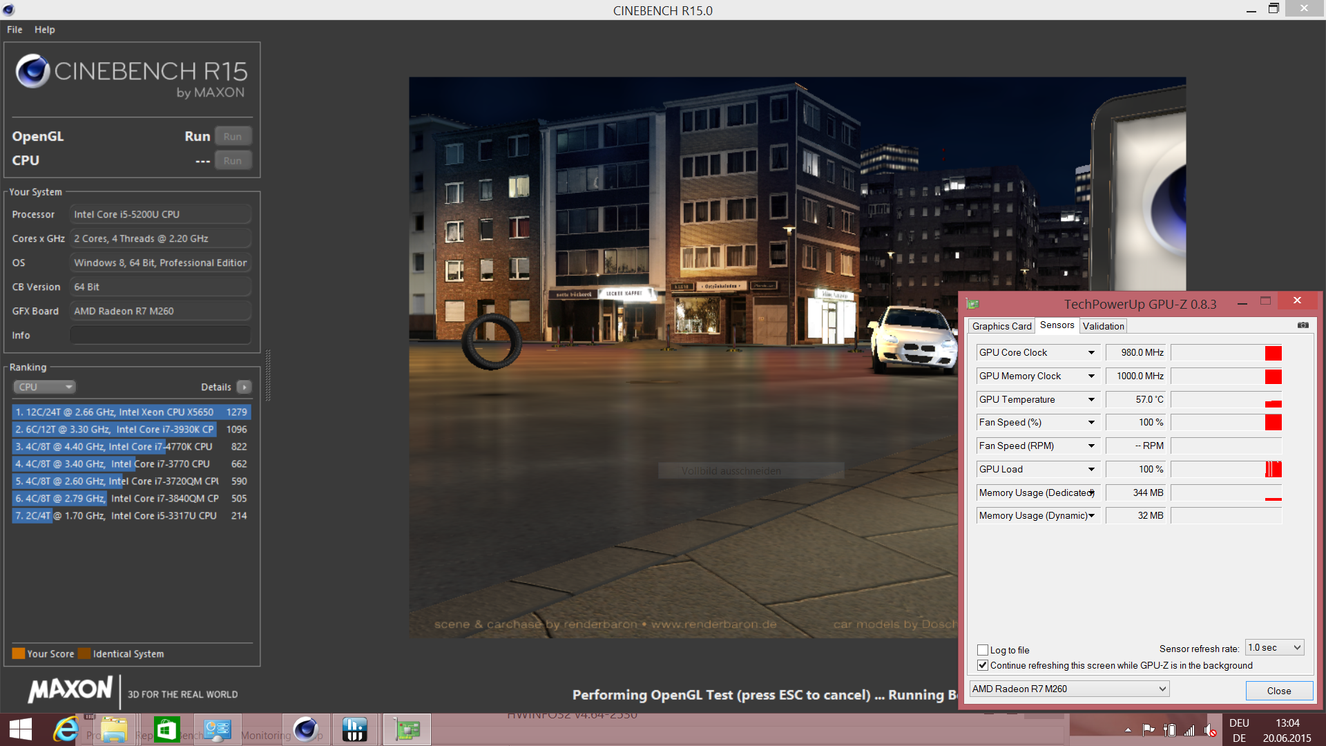The width and height of the screenshot is (1326, 746).
Task: Open the Sensor refresh rate dropdown
Action: tap(1274, 647)
